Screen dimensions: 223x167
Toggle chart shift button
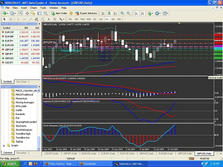point(142,13)
